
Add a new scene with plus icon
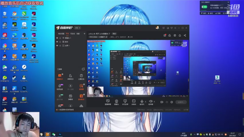84,33
